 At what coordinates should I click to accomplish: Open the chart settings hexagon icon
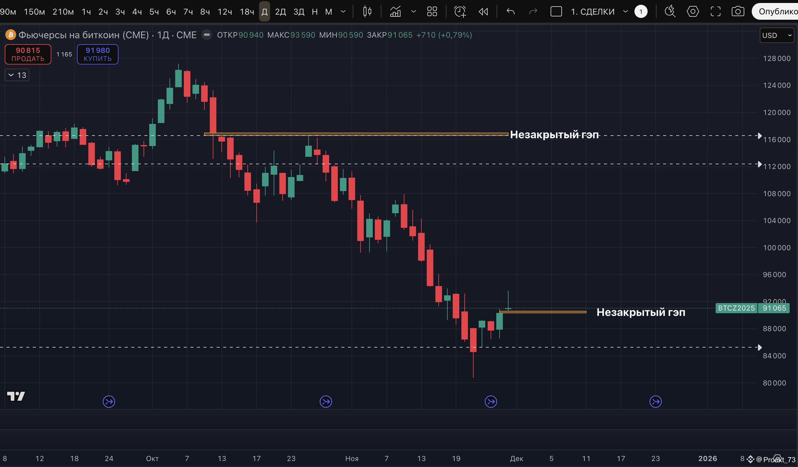point(693,12)
